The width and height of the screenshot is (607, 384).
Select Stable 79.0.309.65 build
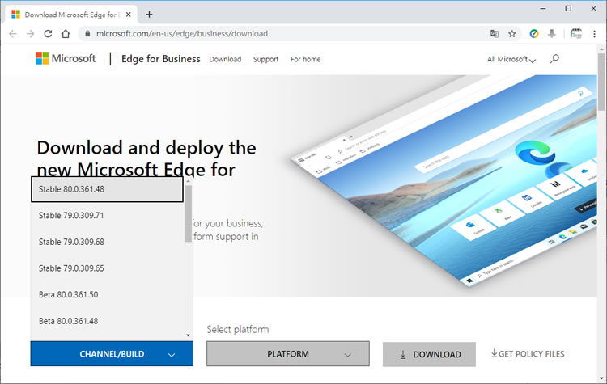tap(107, 268)
